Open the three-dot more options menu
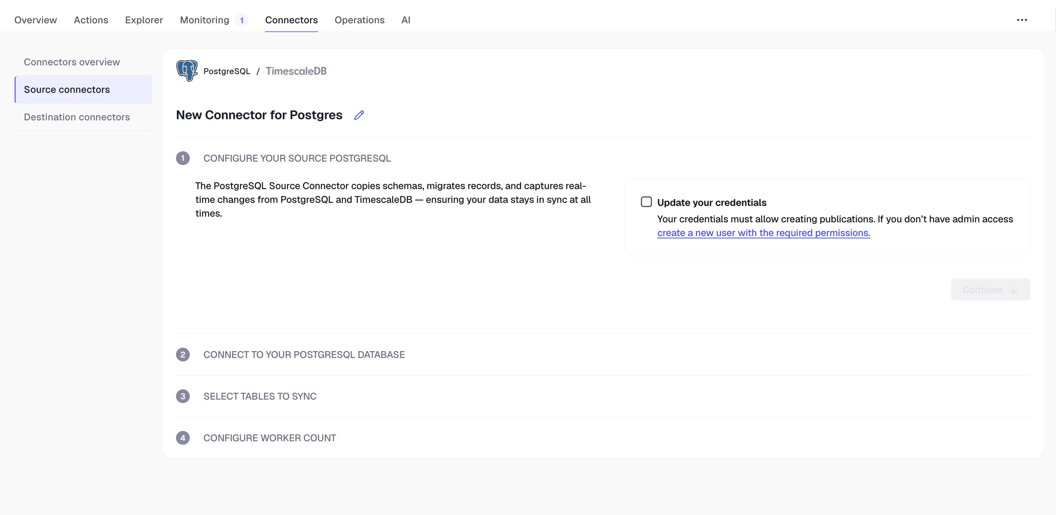This screenshot has width=1056, height=515. pyautogui.click(x=1022, y=20)
